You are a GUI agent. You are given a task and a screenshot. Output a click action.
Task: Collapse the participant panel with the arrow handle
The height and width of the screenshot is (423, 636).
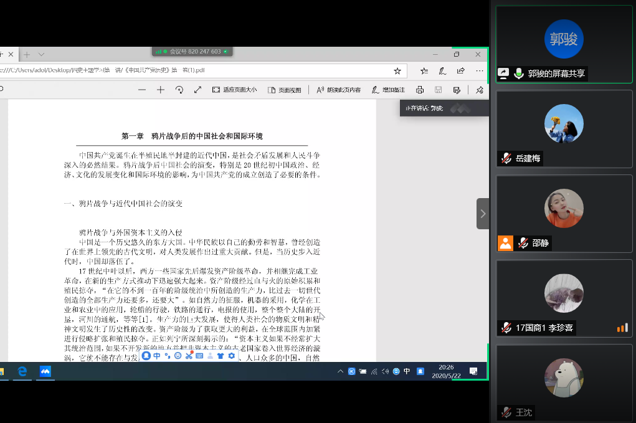[x=483, y=214]
